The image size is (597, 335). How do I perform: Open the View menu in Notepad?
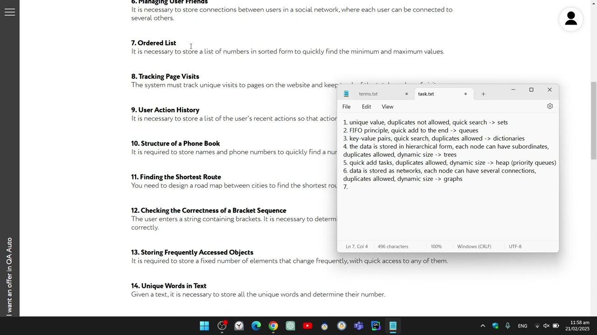tap(388, 107)
